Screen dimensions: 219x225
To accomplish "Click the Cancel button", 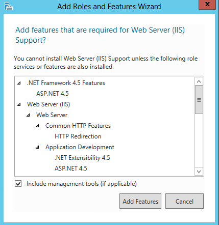I will 184,201.
